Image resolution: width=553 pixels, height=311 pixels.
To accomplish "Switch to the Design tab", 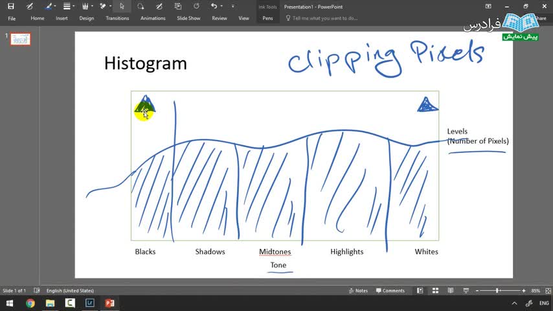I will tap(86, 18).
